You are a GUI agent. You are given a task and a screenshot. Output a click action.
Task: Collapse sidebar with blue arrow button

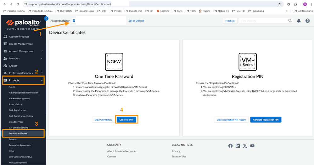pyautogui.click(x=47, y=19)
